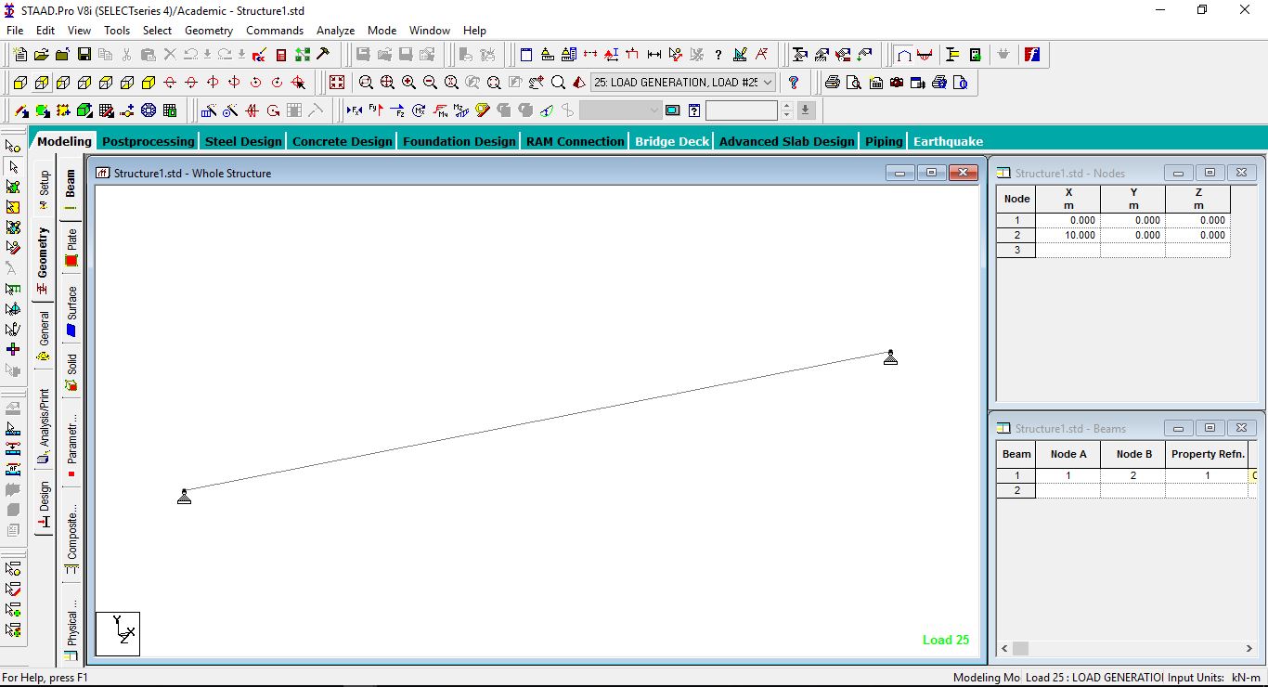Viewport: 1268px width, 687px height.
Task: Click the right scrollbar arrow in the Beams panel
Action: 1249,649
